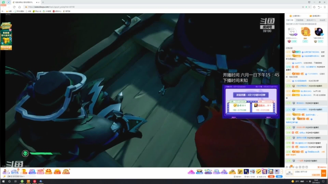Screen dimensions: 328x184
Task: Expand the live replay link in sidebar header
Action: (315, 16)
